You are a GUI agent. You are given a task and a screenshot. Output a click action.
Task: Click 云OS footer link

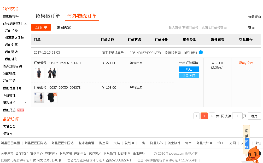221,143
